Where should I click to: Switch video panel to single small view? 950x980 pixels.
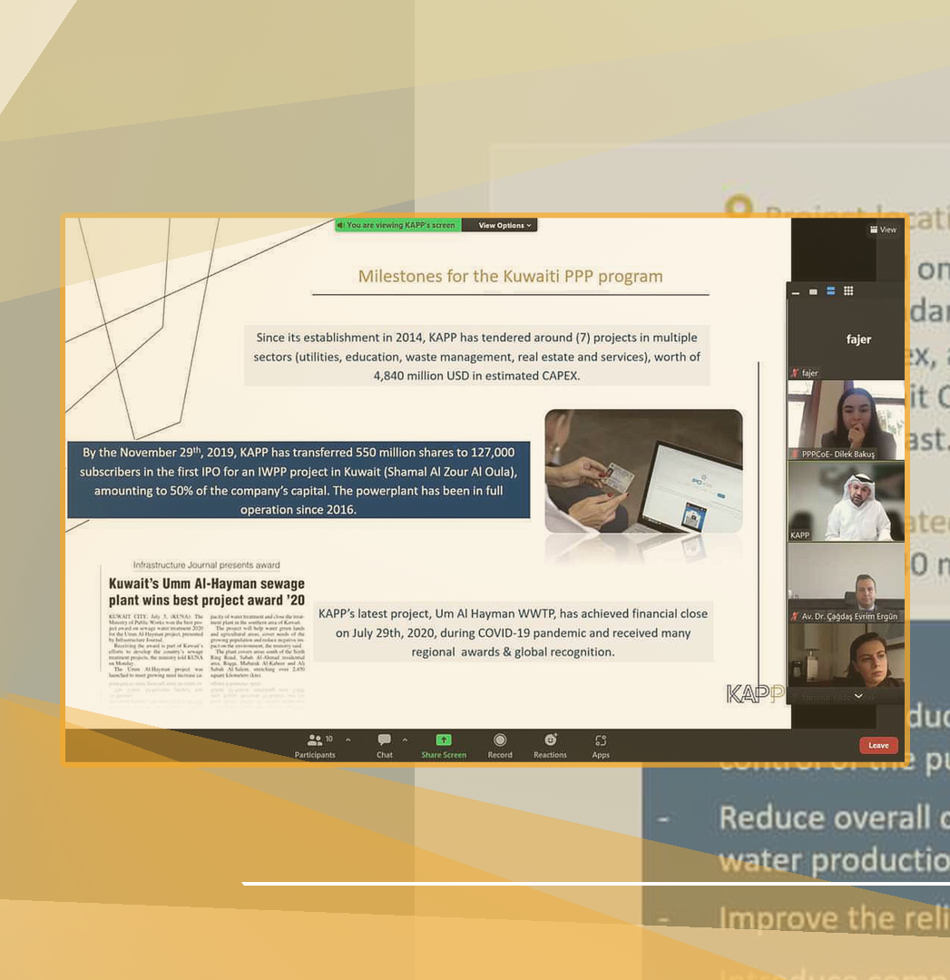813,291
